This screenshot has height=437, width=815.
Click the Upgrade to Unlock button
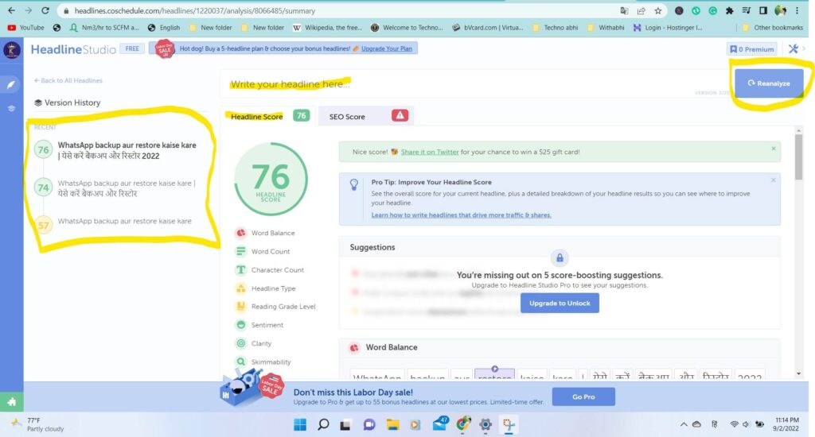point(560,303)
